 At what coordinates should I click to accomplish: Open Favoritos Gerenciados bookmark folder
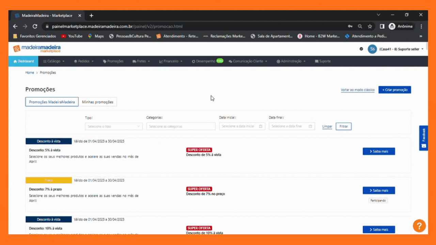[x=34, y=36]
